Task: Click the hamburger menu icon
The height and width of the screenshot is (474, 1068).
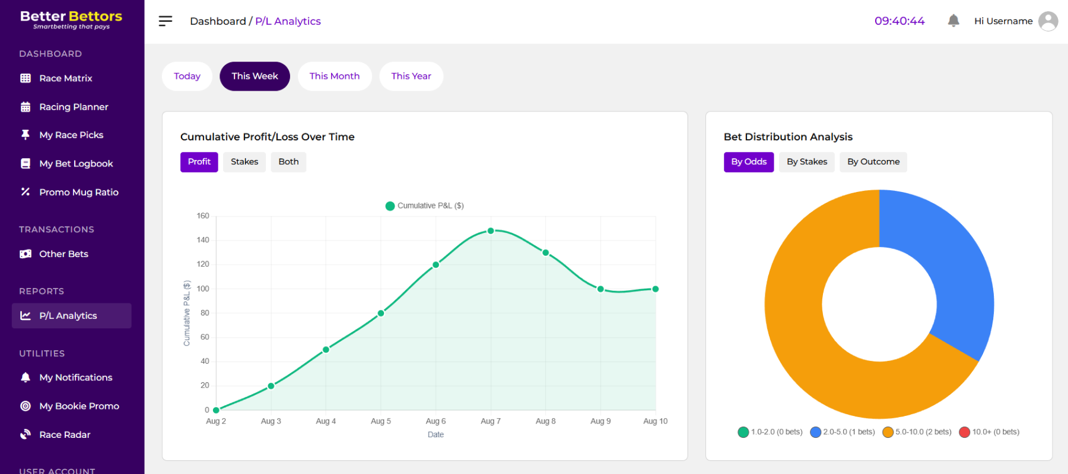Action: pyautogui.click(x=165, y=21)
